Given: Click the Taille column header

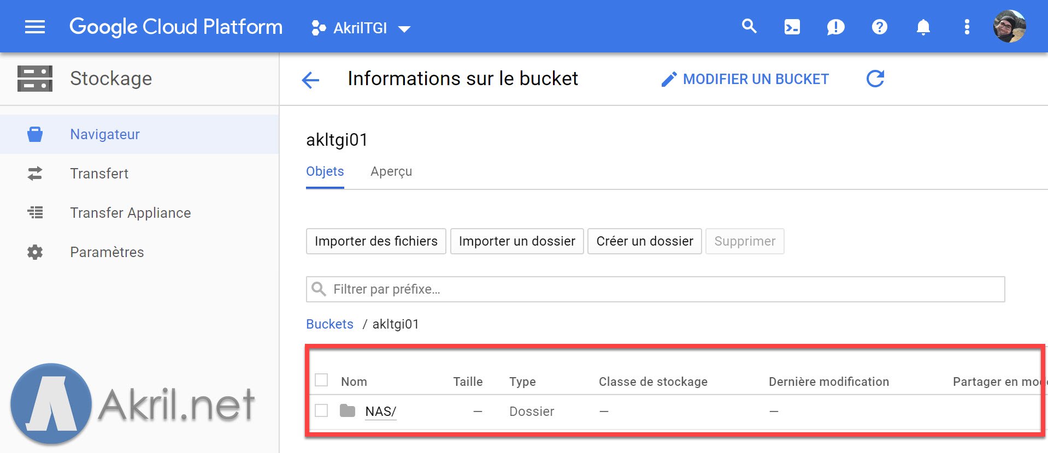Looking at the screenshot, I should (468, 382).
